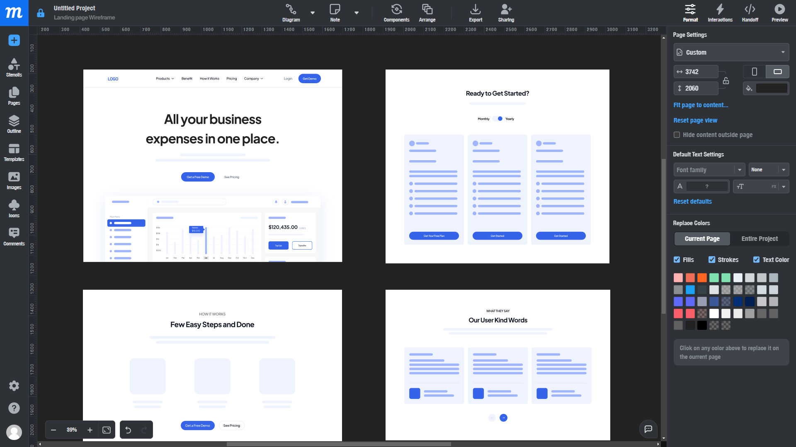Click the redo arrow button
796x447 pixels.
click(x=144, y=430)
